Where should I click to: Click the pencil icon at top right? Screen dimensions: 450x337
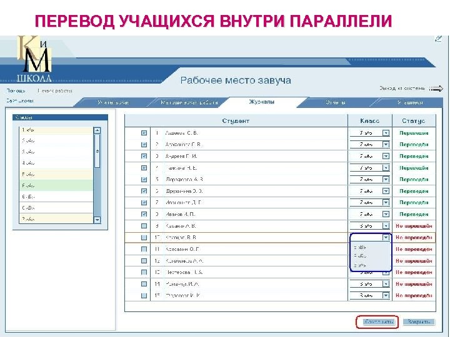pyautogui.click(x=438, y=39)
